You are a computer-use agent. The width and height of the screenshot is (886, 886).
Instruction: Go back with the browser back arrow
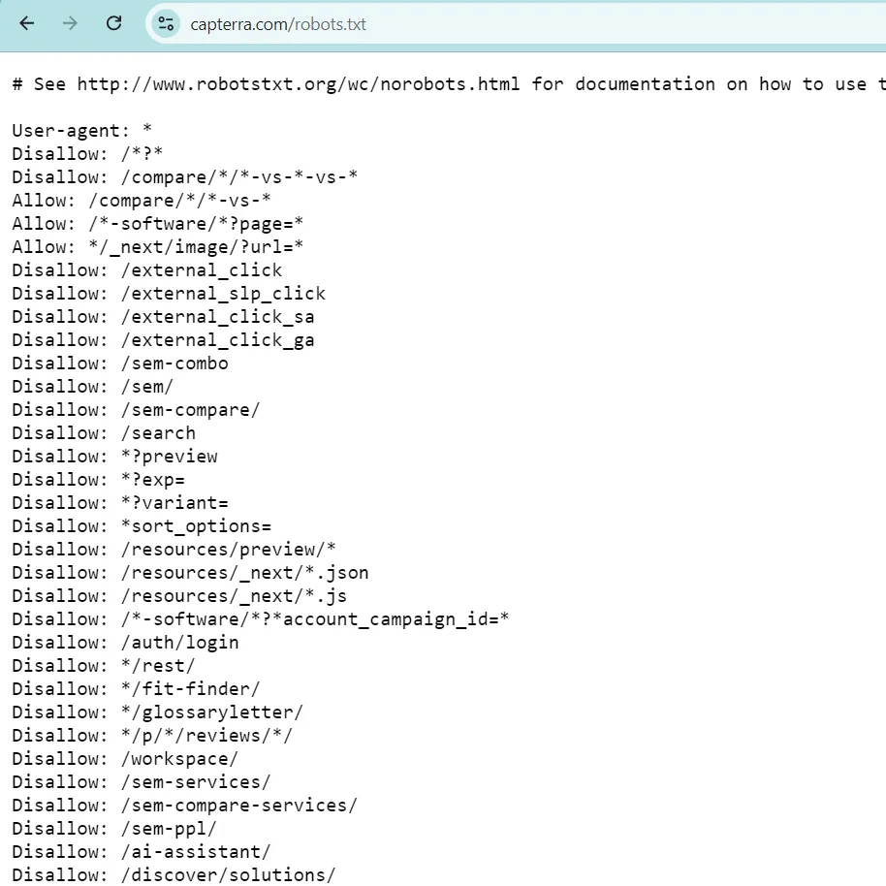26,23
